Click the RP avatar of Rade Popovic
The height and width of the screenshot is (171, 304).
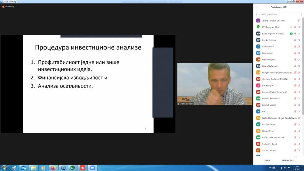click(x=258, y=33)
